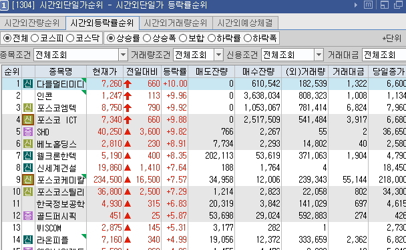Screen dimensions: 406x250
Task: Select the 코스닥 radio button
Action: tap(70, 38)
